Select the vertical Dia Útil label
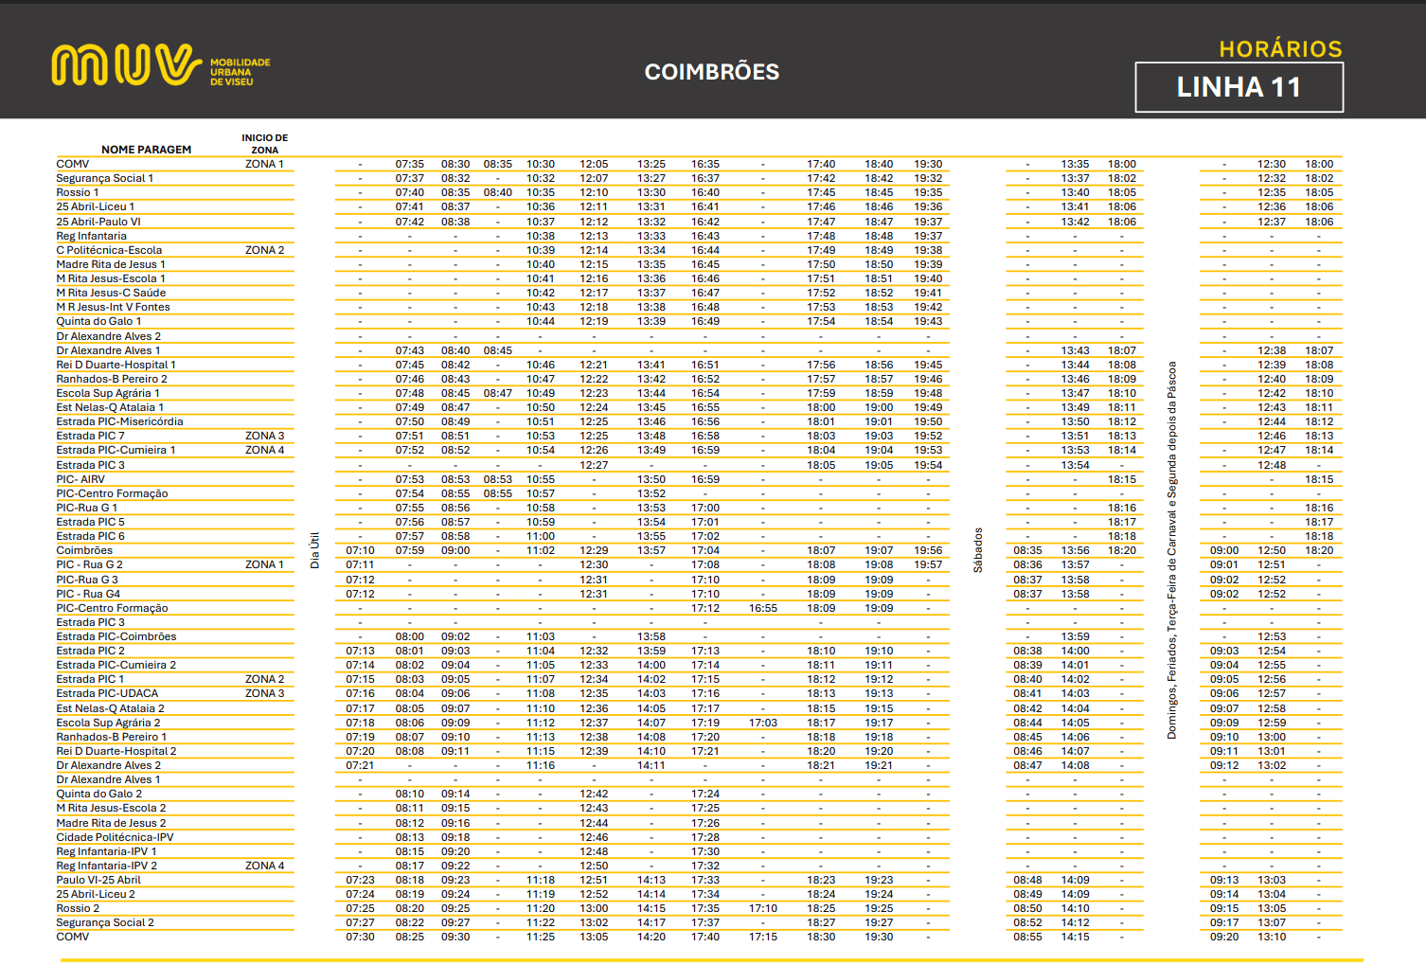 coord(315,550)
